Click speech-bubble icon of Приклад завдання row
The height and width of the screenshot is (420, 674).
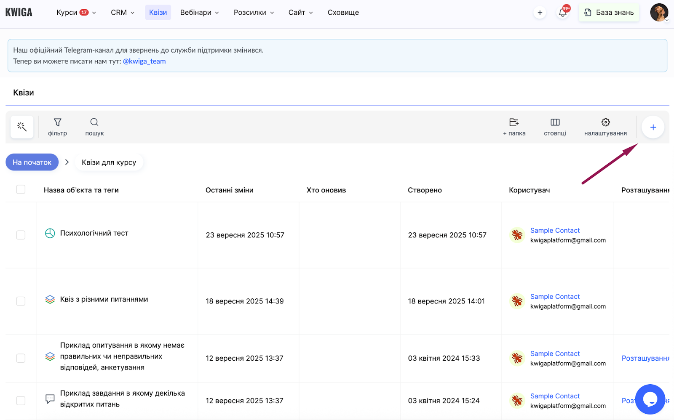pos(50,399)
